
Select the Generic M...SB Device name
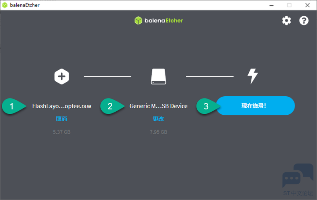click(x=158, y=106)
